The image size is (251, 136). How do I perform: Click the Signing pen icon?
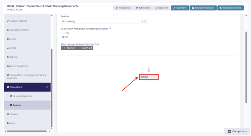(8, 57)
